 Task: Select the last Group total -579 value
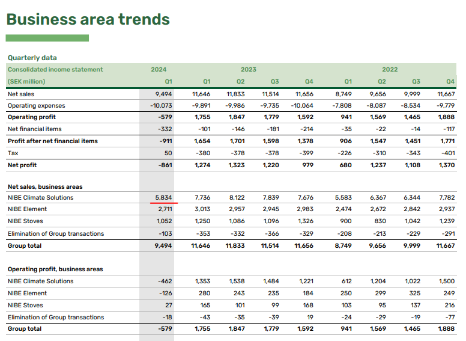(165, 329)
